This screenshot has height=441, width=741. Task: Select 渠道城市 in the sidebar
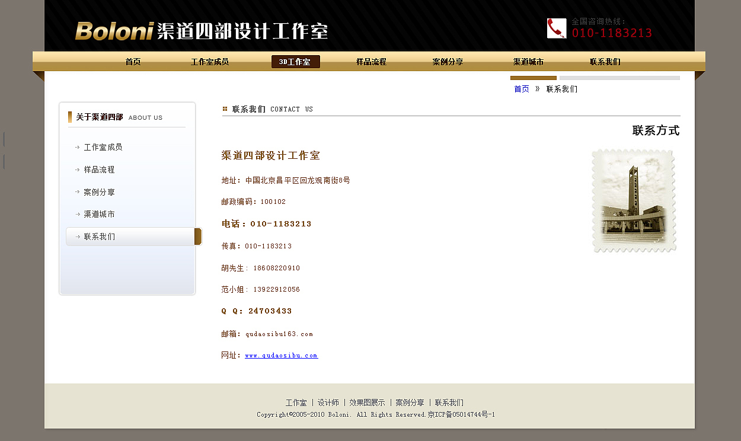click(x=99, y=214)
